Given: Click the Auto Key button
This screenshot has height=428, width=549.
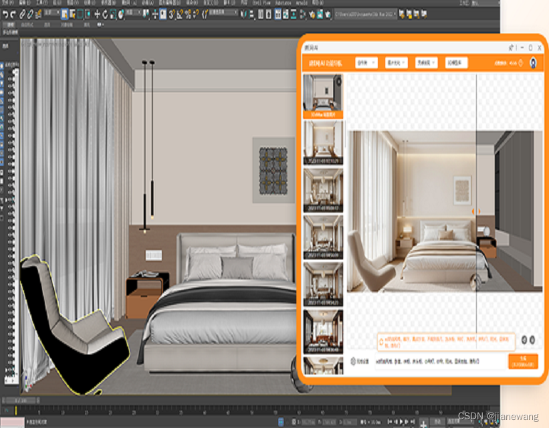Looking at the screenshot, I should [x=437, y=421].
